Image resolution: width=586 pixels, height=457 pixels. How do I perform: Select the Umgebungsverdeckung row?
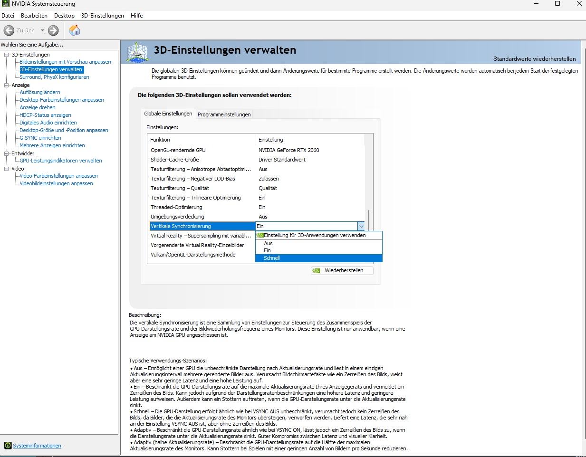click(257, 217)
